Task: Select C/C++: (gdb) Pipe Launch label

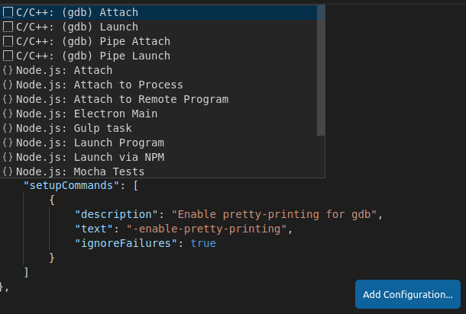Action: (x=93, y=56)
